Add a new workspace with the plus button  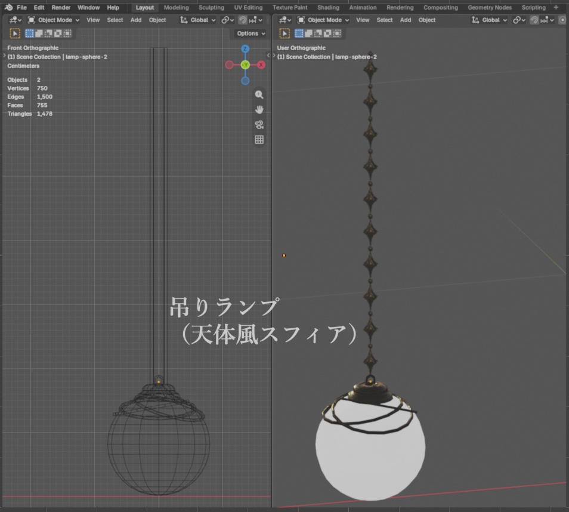(556, 7)
